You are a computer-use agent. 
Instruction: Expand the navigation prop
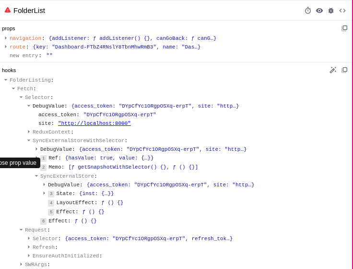[x=6, y=38]
